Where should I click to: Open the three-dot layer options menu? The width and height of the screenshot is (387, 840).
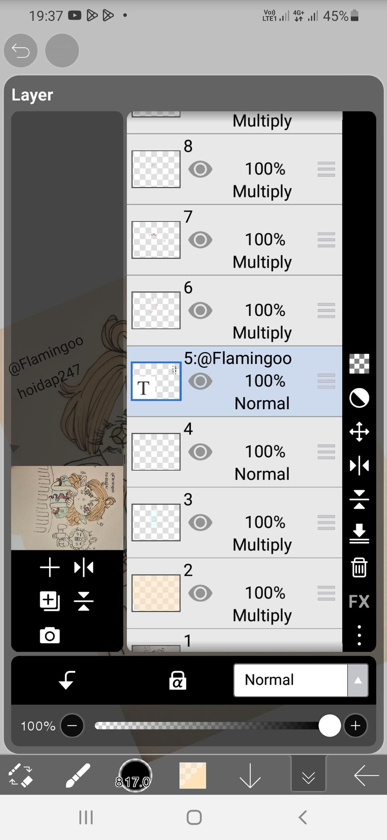359,635
